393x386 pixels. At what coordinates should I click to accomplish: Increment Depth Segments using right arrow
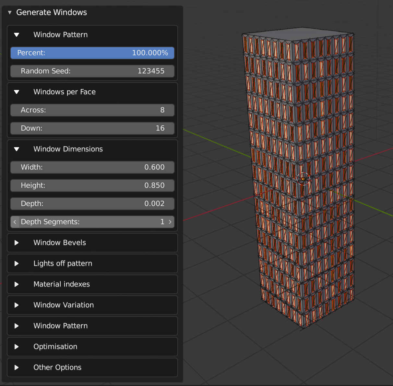pyautogui.click(x=170, y=222)
